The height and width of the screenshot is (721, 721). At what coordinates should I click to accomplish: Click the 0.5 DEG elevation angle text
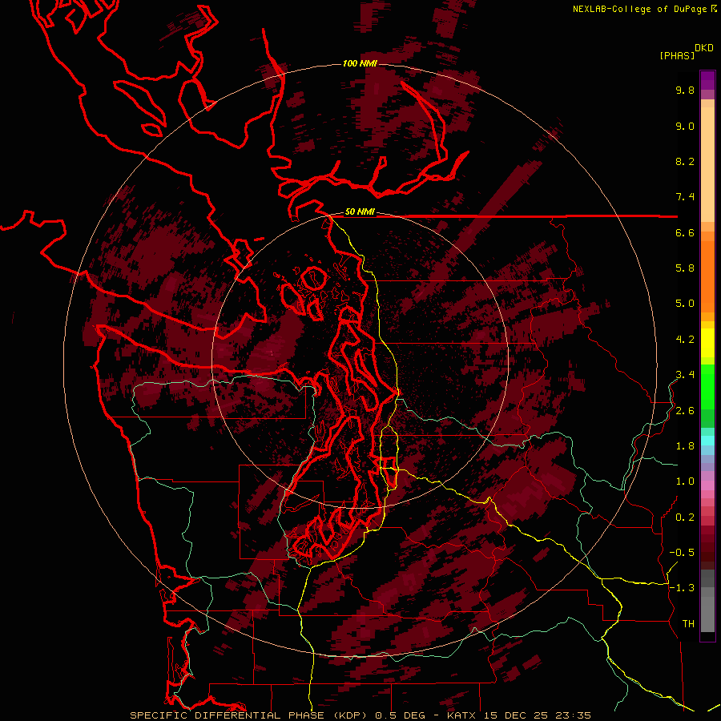pos(401,715)
